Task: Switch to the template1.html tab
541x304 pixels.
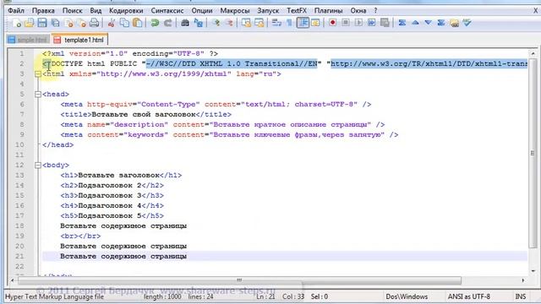Action: [x=79, y=40]
